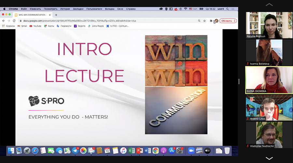Switch to WIN-WIN COMMUNICATION browser tab
Image resolution: width=293 pixels, height=163 pixels.
[x=32, y=15]
